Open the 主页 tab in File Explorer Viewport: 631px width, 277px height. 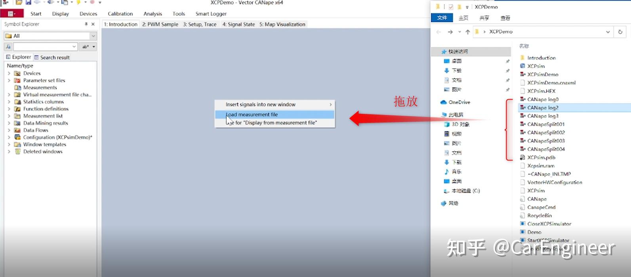pos(463,18)
